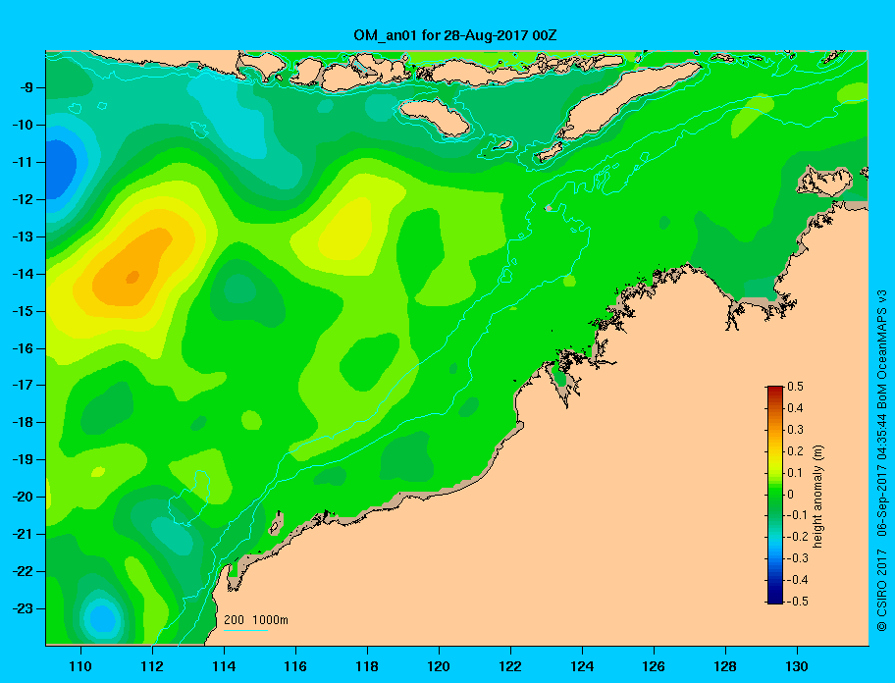Click latitude label -20 on the axis
895x683 pixels.
(x=24, y=497)
